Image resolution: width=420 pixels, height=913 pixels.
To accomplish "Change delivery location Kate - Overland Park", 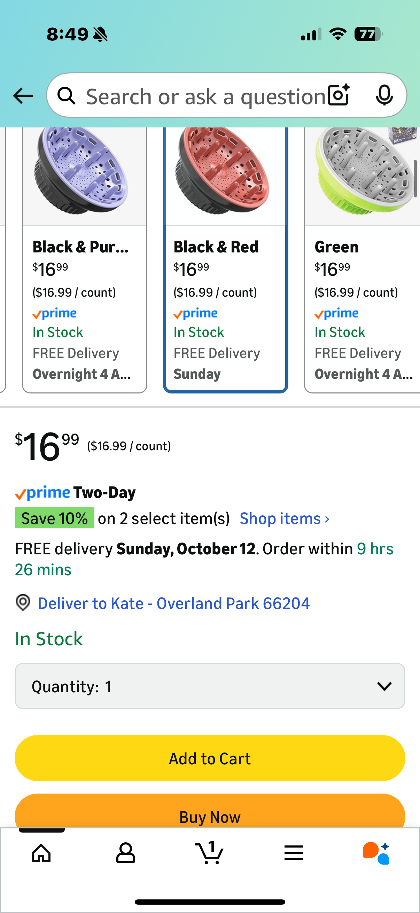I will pyautogui.click(x=174, y=603).
